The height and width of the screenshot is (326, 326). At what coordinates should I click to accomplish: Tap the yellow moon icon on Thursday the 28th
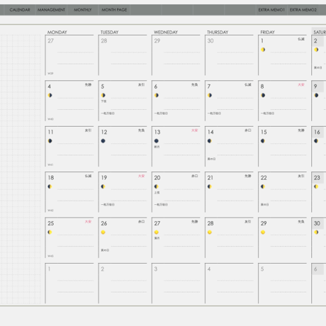(x=210, y=232)
